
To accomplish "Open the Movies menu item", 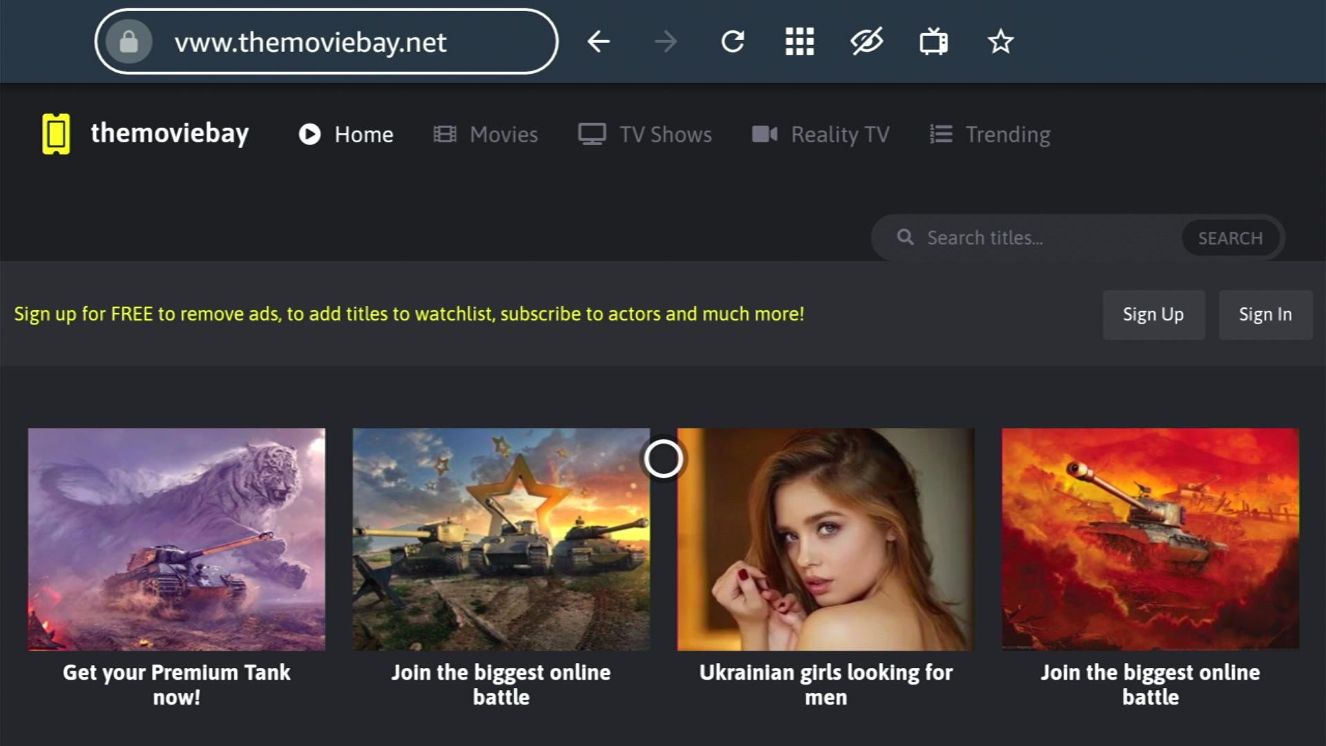I will tap(486, 134).
